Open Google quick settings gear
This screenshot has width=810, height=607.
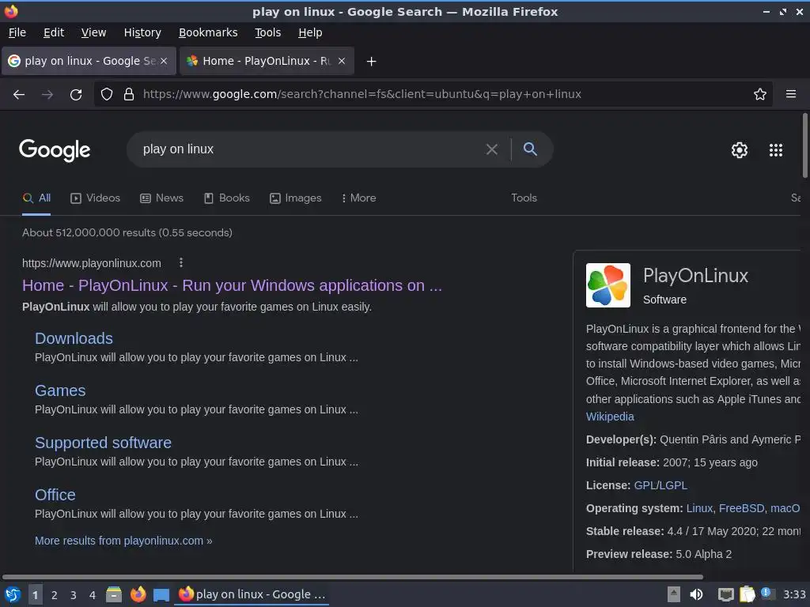point(740,149)
